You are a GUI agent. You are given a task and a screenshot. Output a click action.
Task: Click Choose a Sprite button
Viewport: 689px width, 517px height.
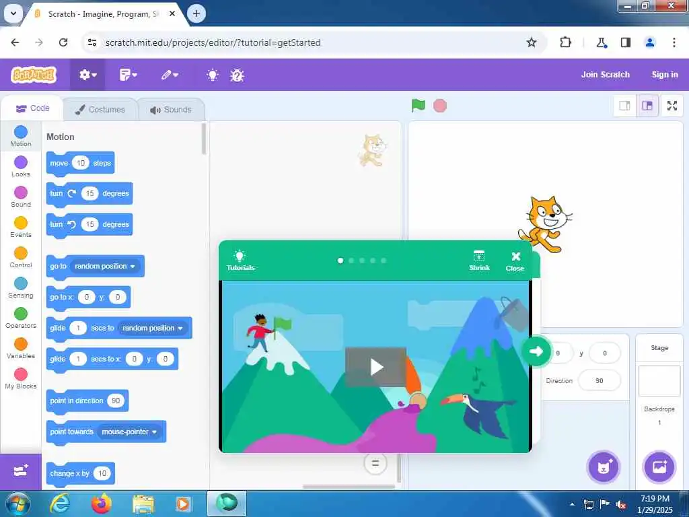click(x=604, y=467)
